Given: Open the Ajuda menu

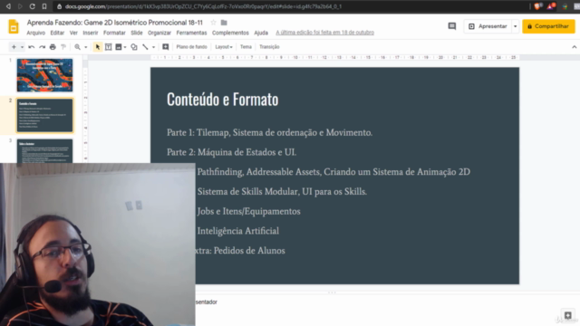Looking at the screenshot, I should [261, 33].
